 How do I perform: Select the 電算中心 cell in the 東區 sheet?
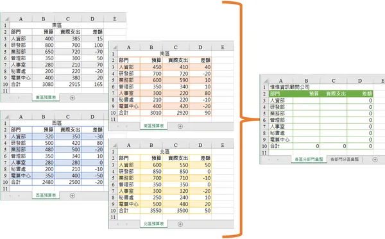(x=21, y=78)
